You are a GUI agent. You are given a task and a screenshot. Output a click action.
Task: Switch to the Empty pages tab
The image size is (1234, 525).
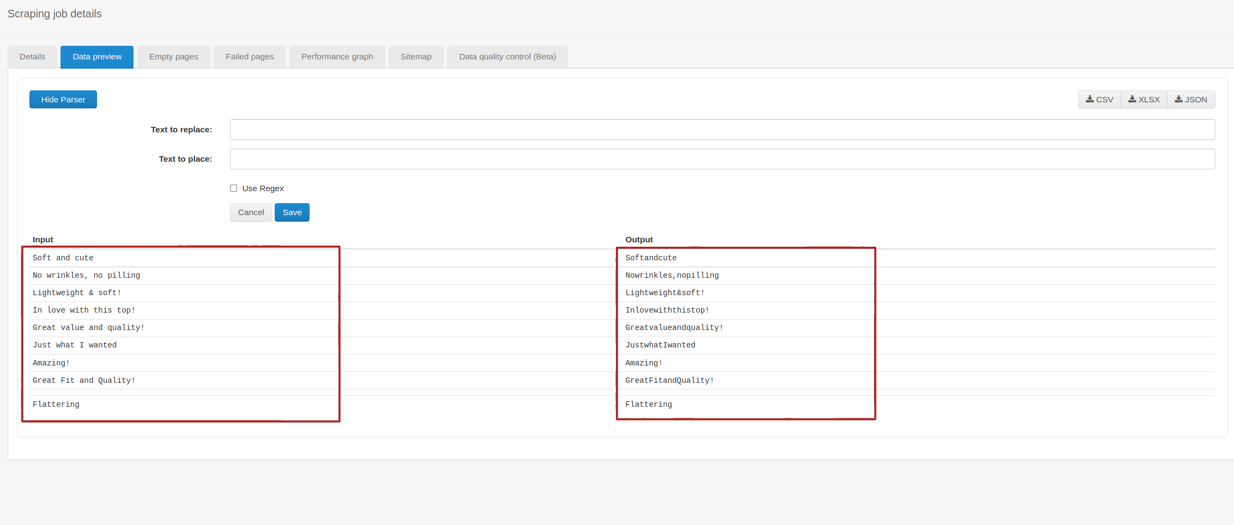173,57
